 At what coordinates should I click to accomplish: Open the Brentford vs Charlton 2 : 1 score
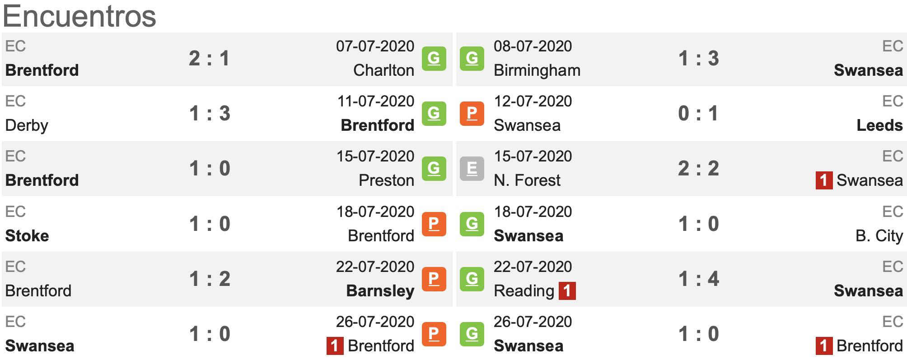coord(209,58)
